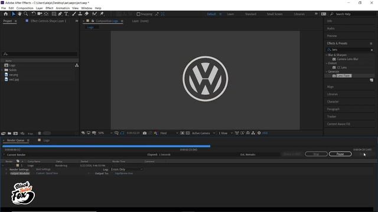This screenshot has height=212, width=378.
Task: Select the Eraser tool
Action: [x=87, y=14]
